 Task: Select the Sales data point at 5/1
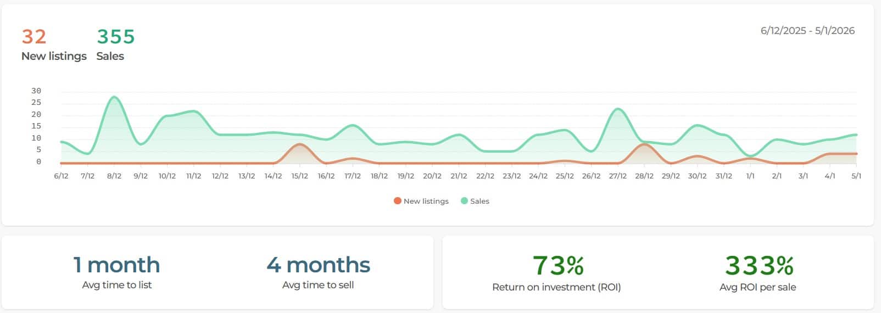[856, 135]
